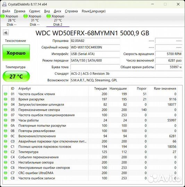Click status dot of 09 Часы работы
185x187 pixels.
[6, 120]
